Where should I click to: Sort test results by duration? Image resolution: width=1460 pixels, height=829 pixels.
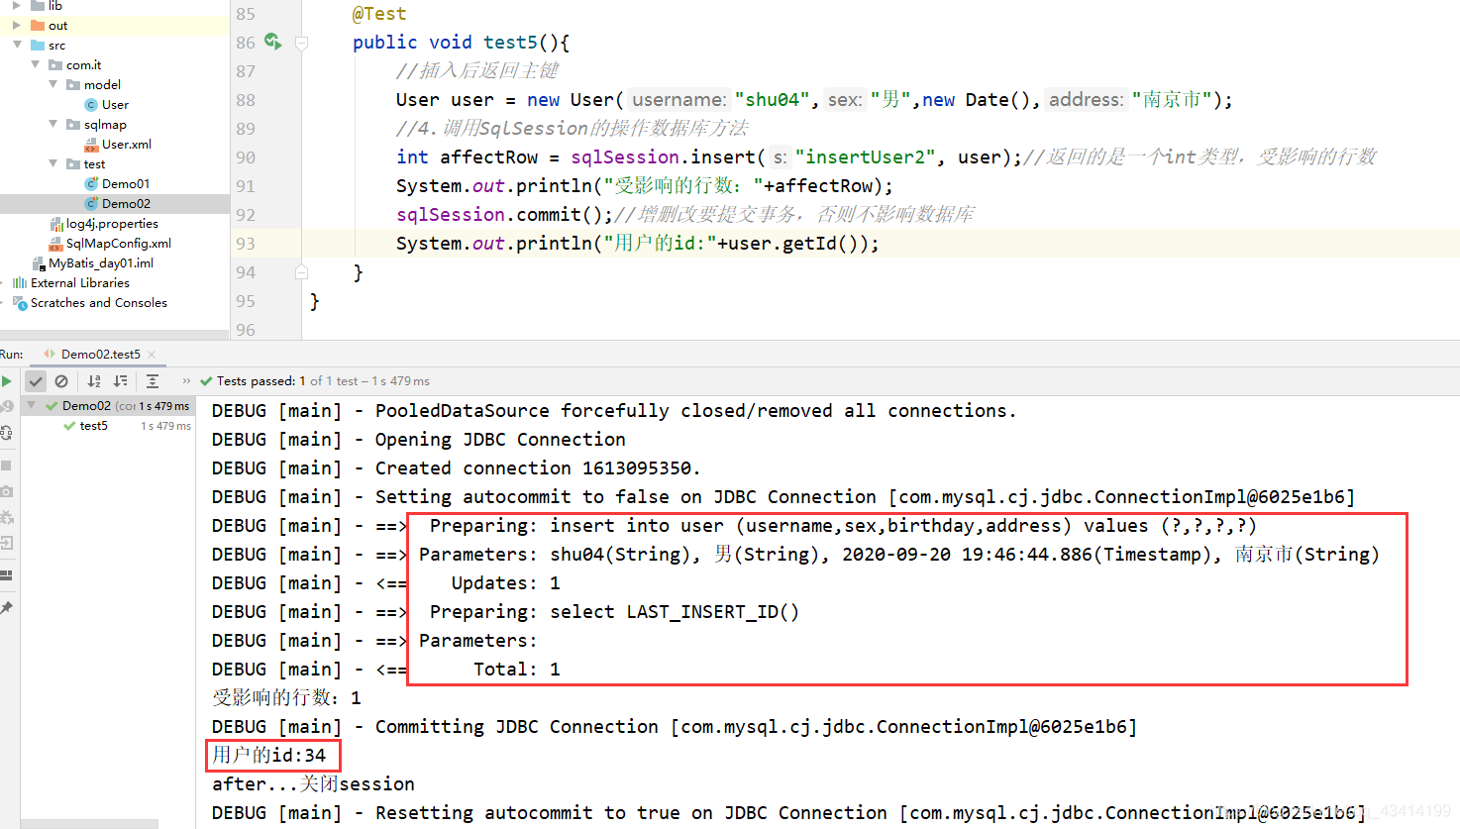point(120,381)
